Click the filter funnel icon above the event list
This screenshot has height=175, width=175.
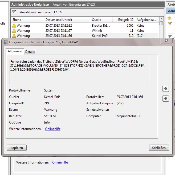14,12
